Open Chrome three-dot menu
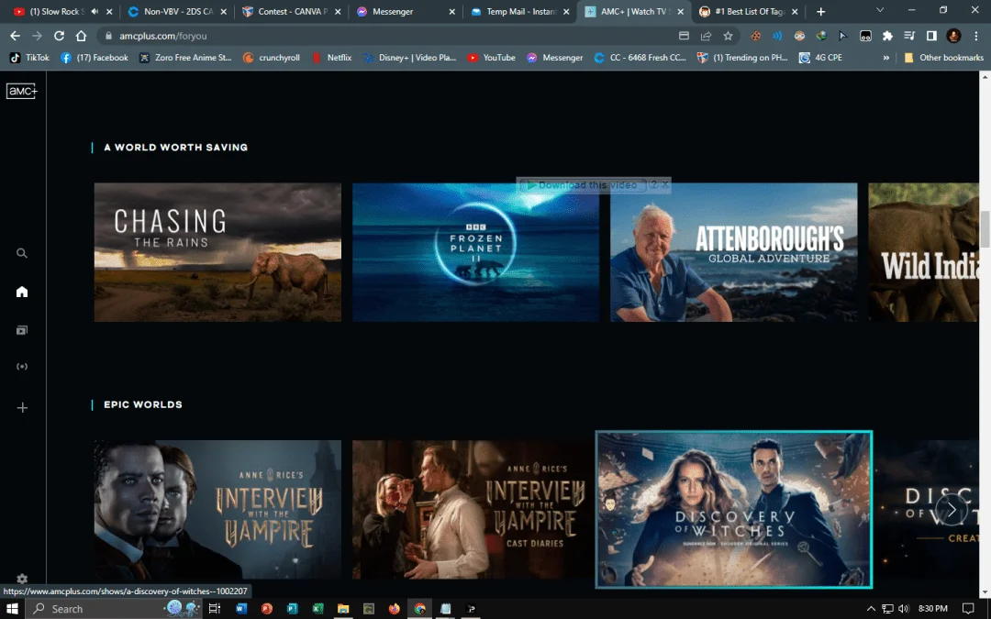The image size is (991, 619). pyautogui.click(x=975, y=36)
